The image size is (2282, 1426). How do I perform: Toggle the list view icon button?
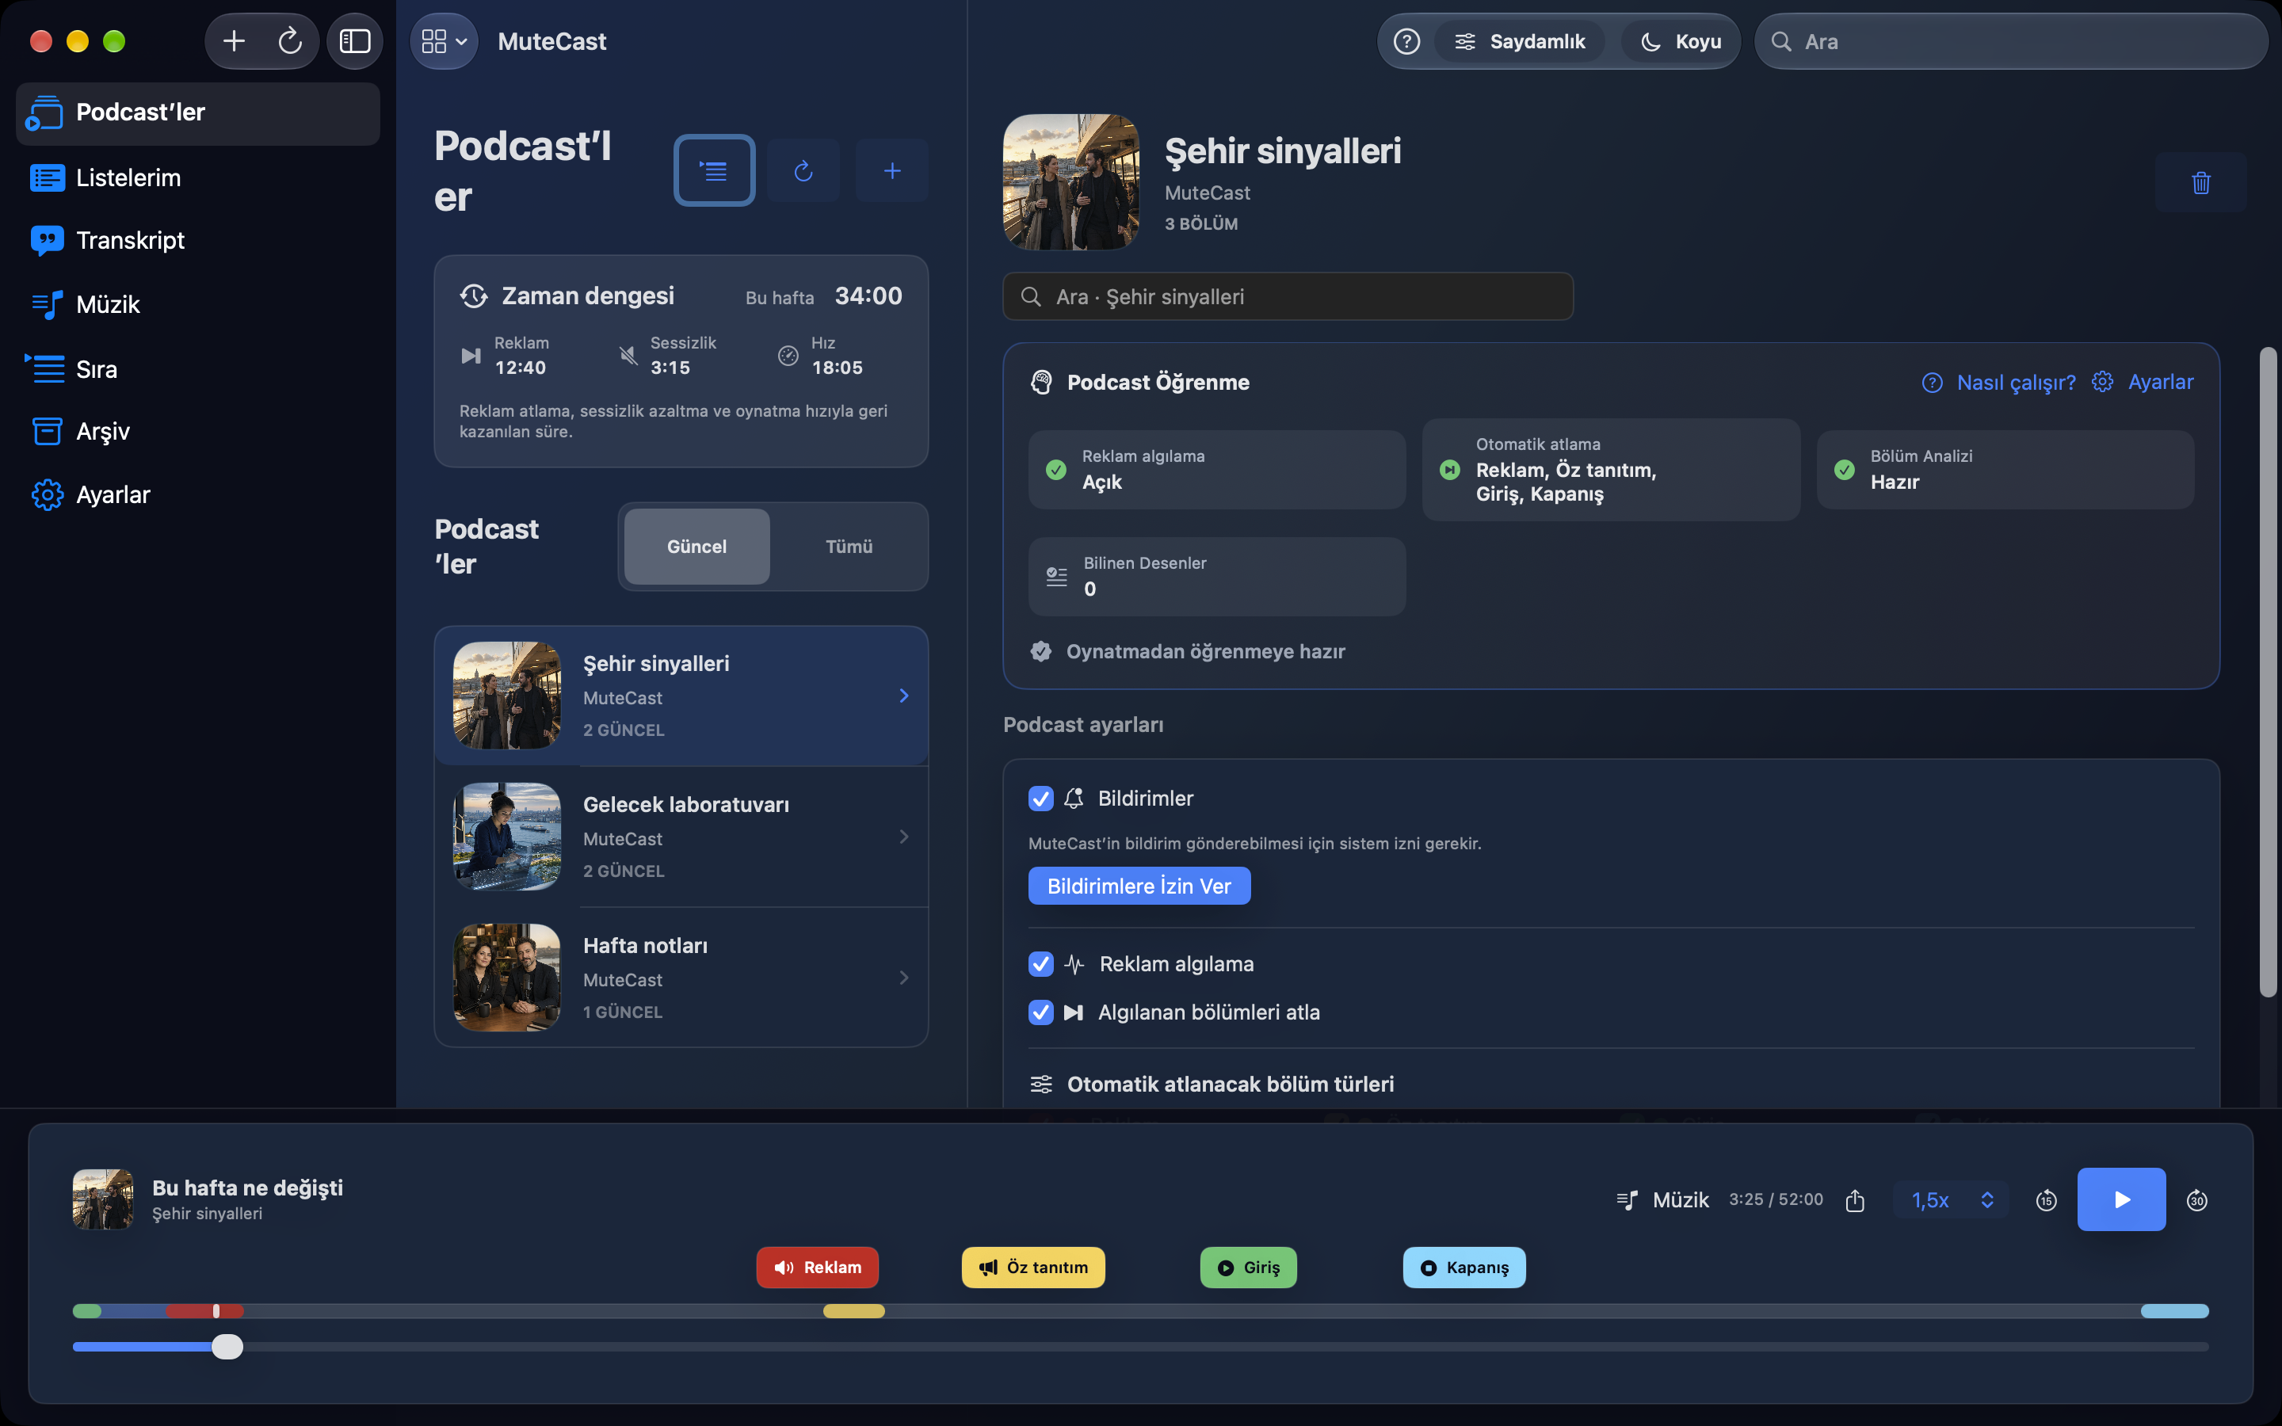coord(714,170)
